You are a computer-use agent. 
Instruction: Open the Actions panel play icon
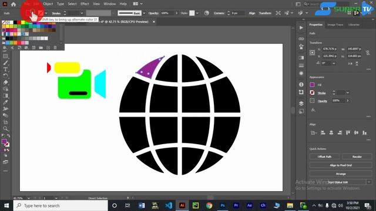point(301,28)
